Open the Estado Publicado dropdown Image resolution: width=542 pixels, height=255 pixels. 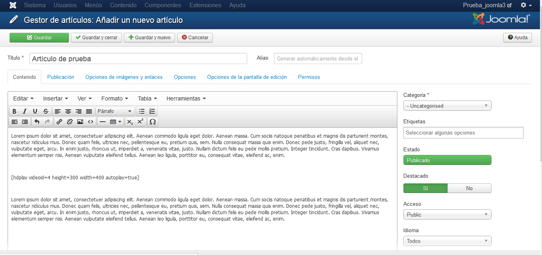(x=447, y=160)
